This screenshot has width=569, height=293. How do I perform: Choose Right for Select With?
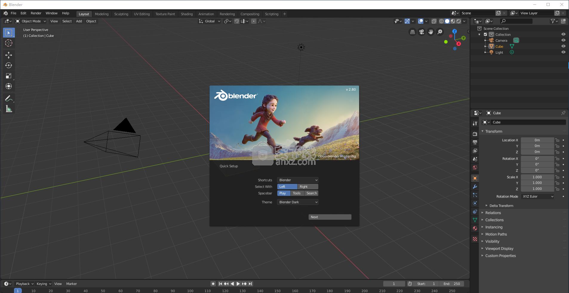308,187
